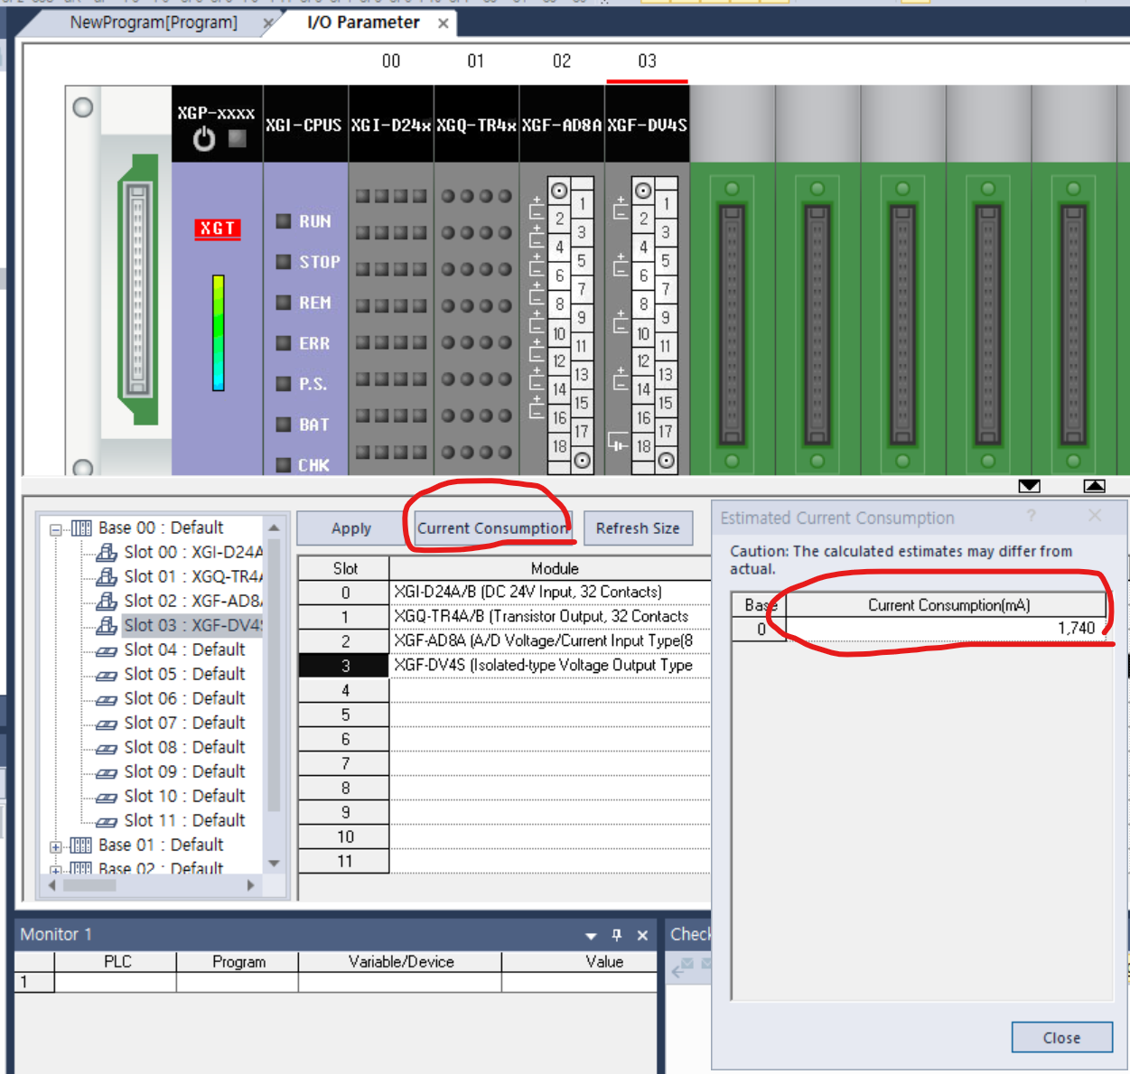This screenshot has height=1074, width=1130.
Task: Pin the Monitor 1 panel
Action: point(617,935)
